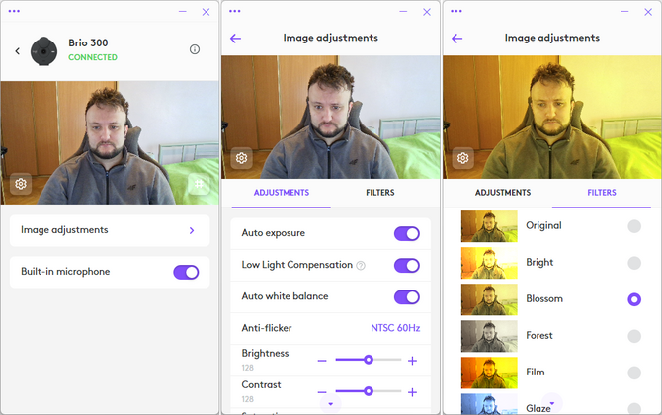The height and width of the screenshot is (415, 662).
Task: Click Glaze filter thumbnail
Action: click(489, 403)
